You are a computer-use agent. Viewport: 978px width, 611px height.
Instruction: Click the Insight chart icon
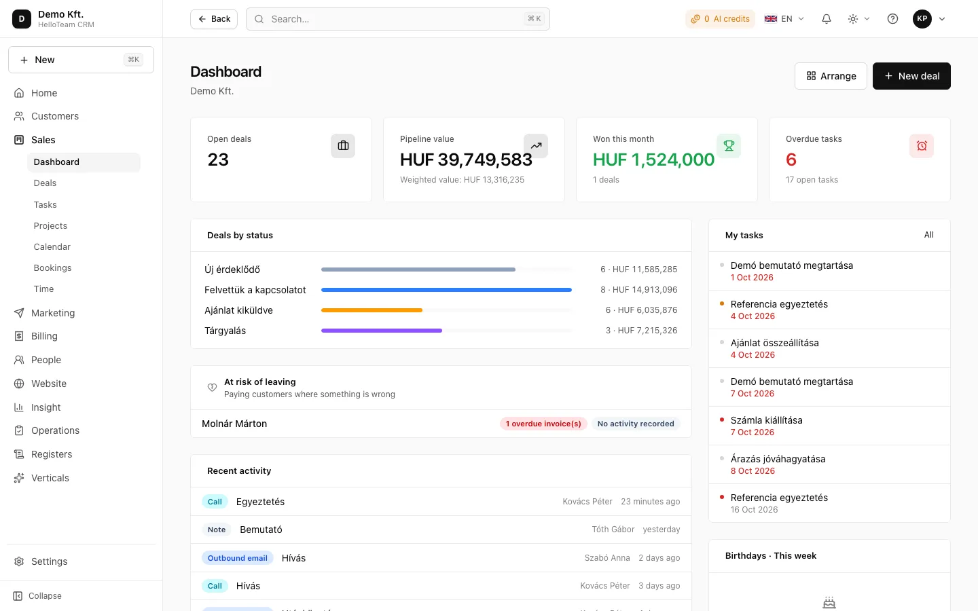click(19, 407)
